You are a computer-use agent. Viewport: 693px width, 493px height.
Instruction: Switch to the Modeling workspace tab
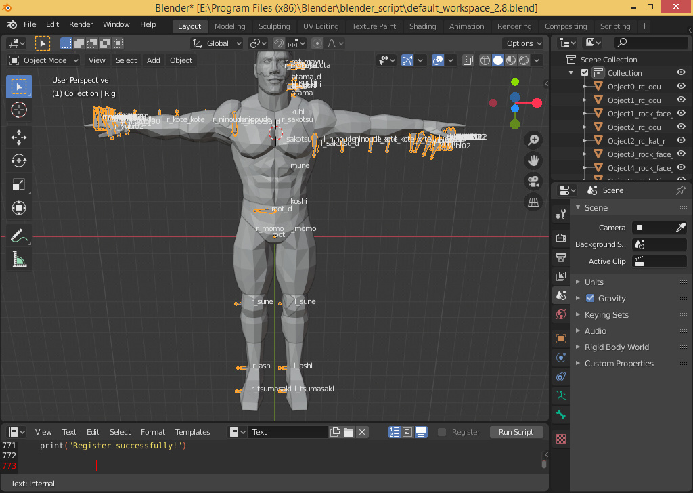[x=230, y=26]
